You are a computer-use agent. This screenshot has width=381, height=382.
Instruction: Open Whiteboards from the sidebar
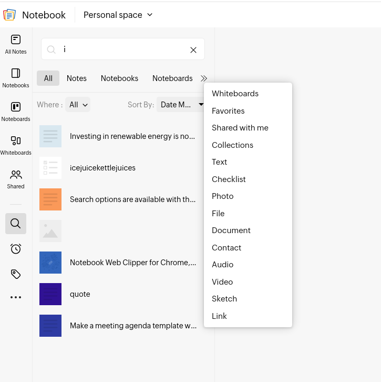click(16, 145)
